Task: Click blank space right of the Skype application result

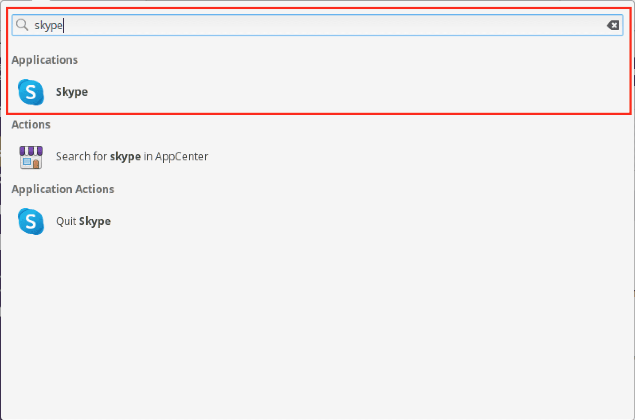Action: [x=355, y=92]
